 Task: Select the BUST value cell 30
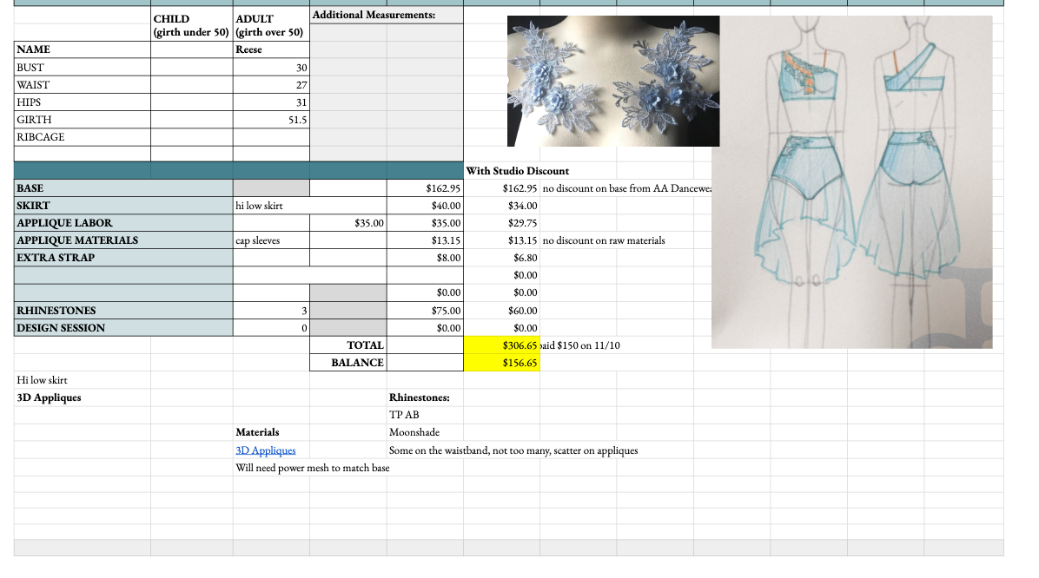click(x=271, y=68)
